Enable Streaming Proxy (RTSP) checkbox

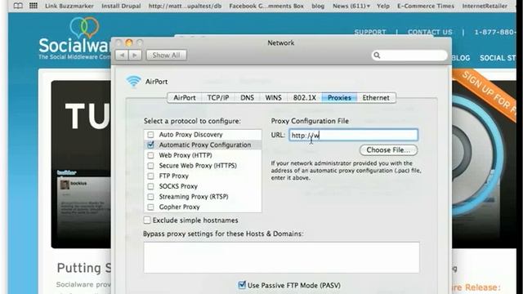click(x=150, y=197)
